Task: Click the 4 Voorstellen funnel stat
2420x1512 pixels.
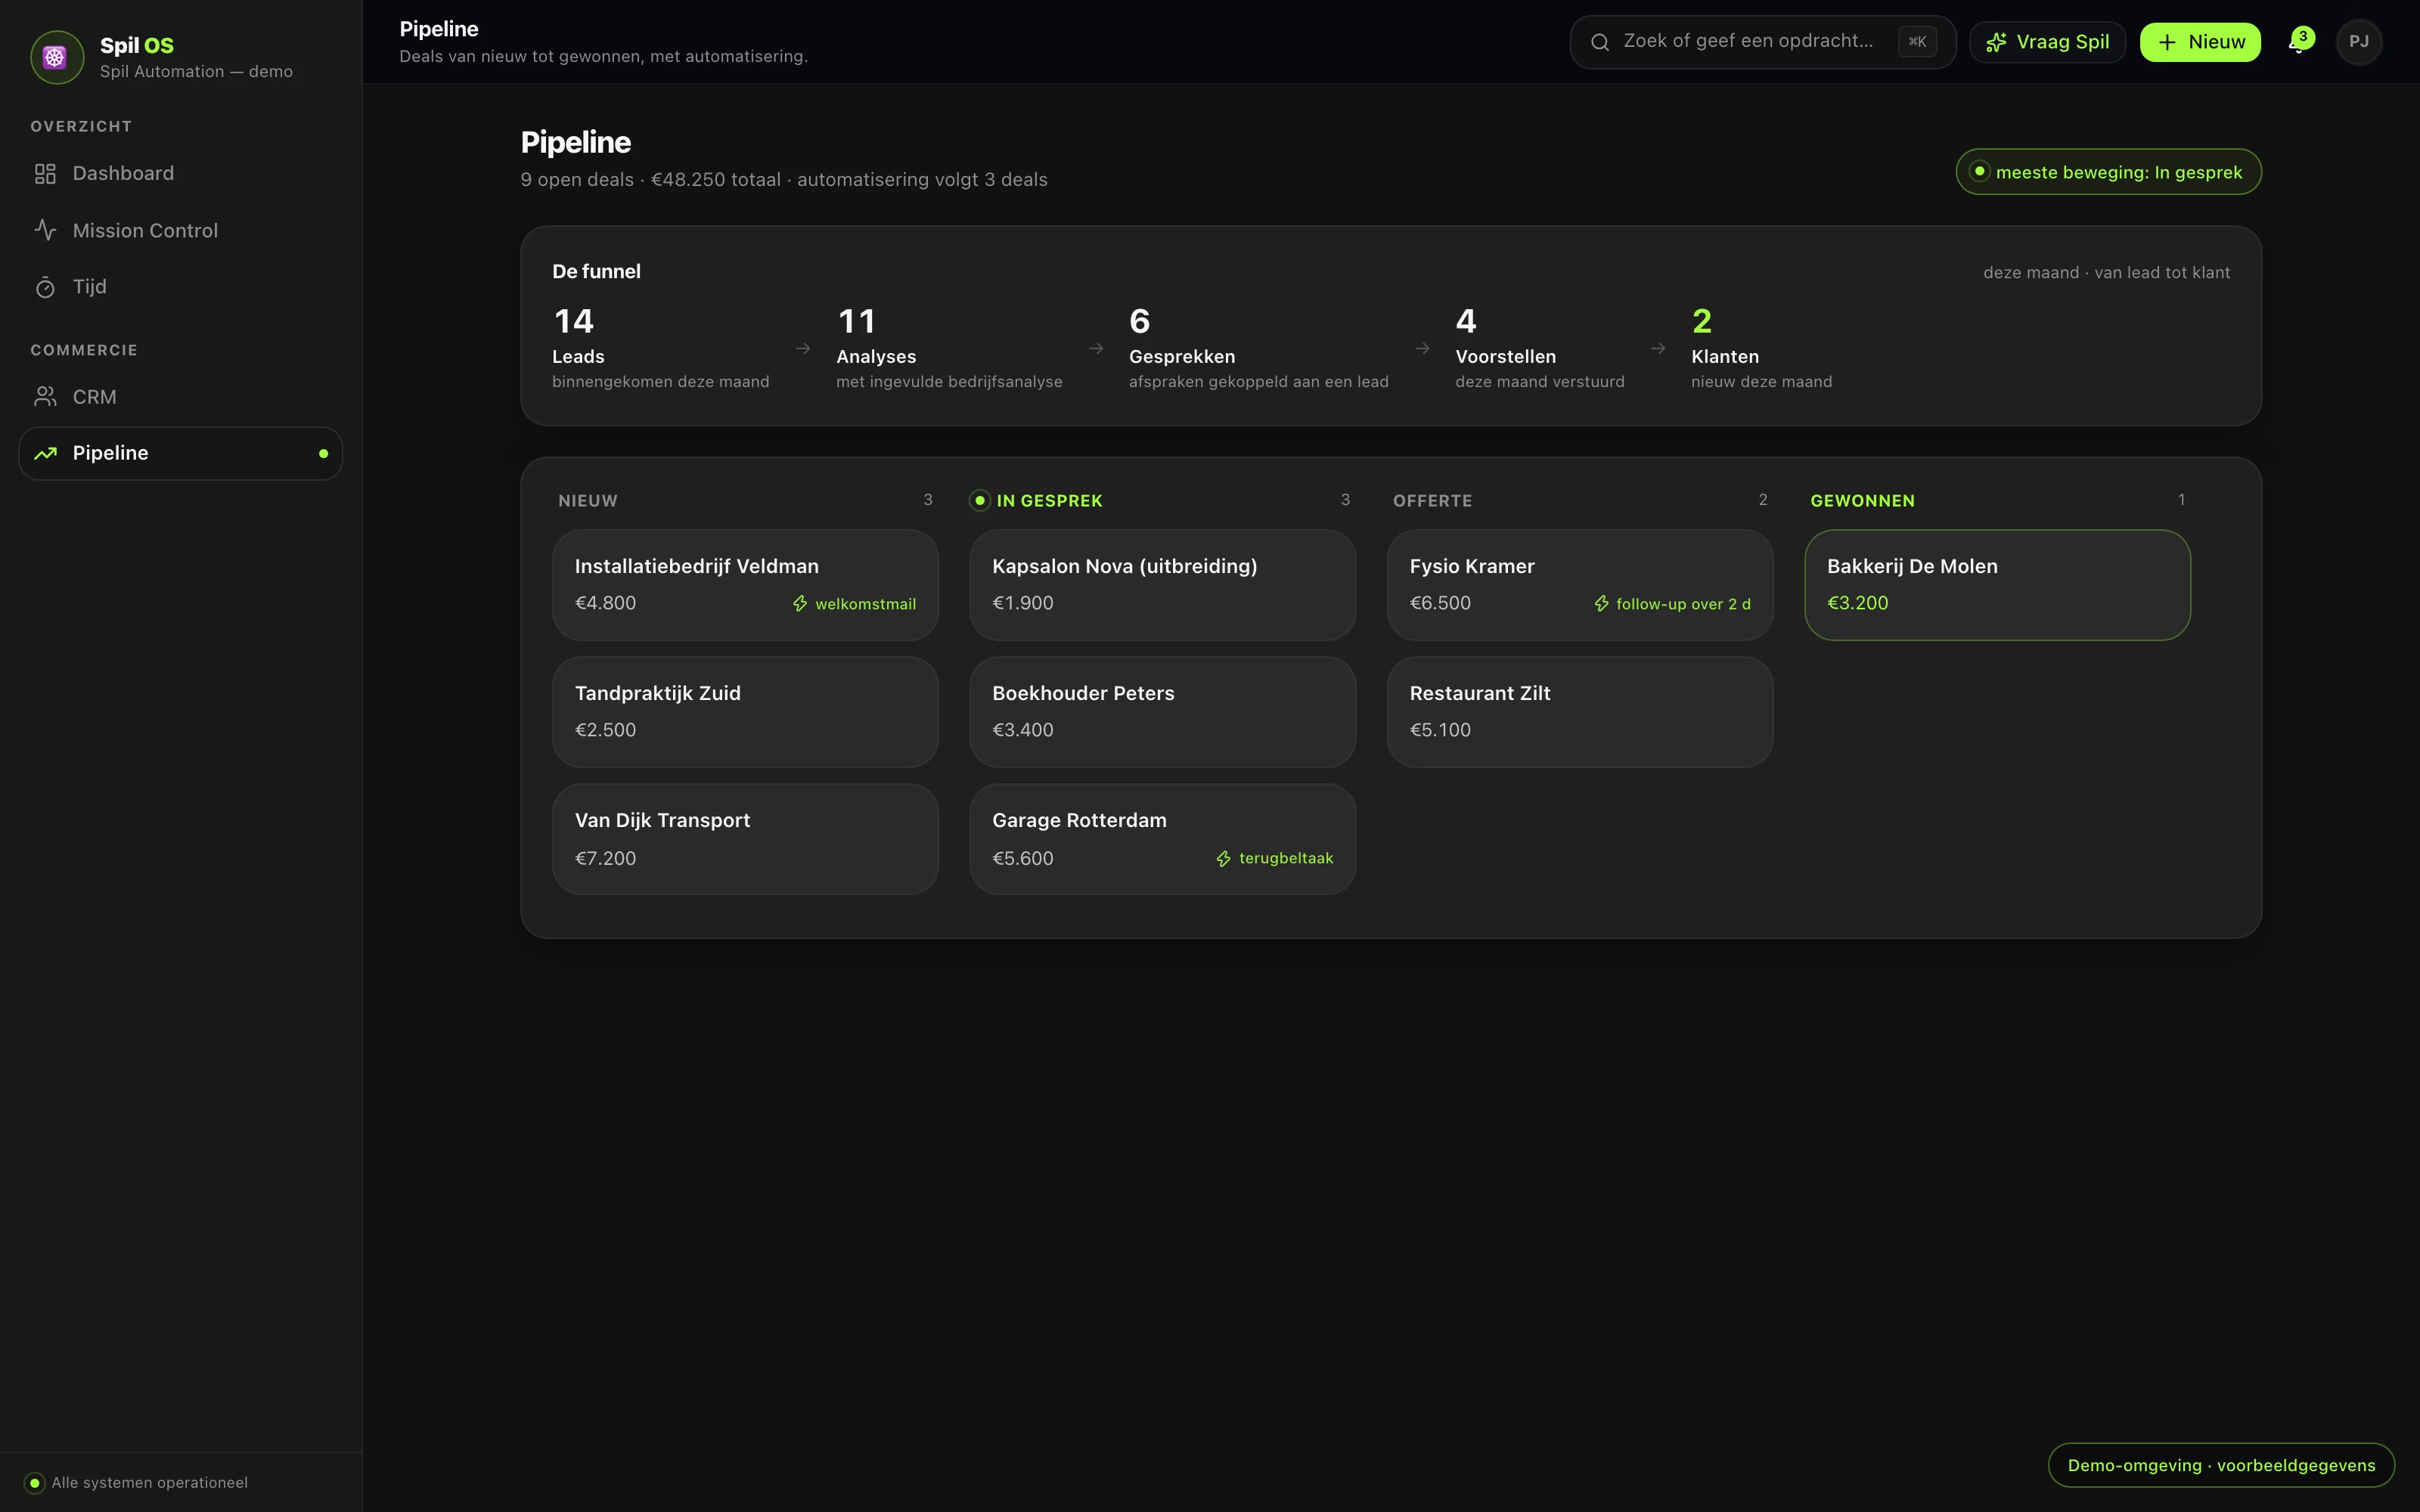Action: (x=1539, y=348)
